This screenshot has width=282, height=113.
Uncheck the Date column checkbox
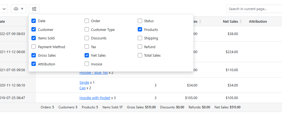click(x=34, y=21)
